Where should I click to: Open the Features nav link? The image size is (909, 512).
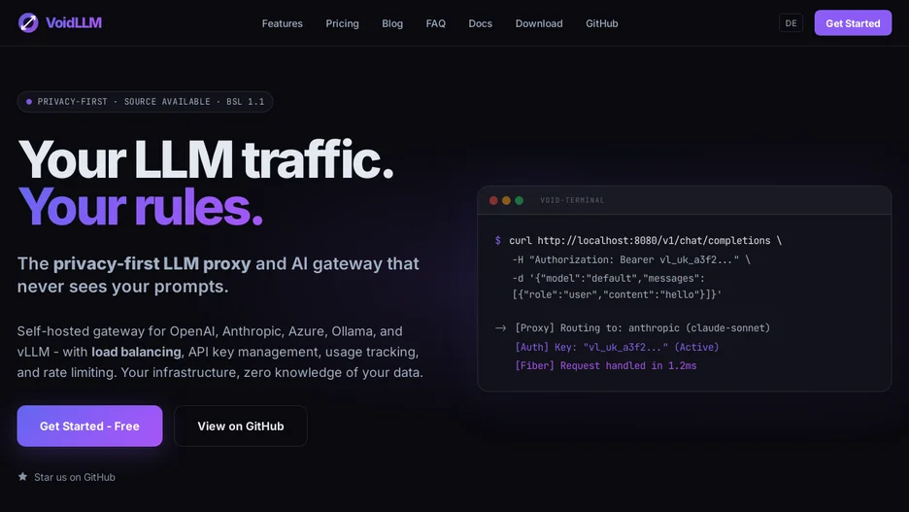click(x=283, y=23)
